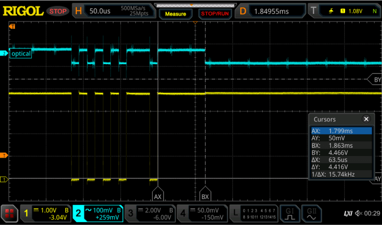Select the AX row in Cursors panel
Screen dimensions: 382x225
(341, 131)
